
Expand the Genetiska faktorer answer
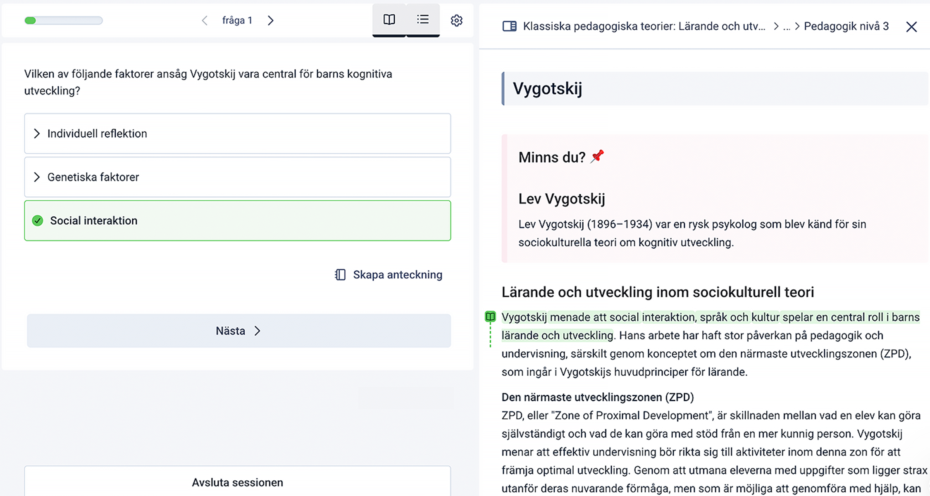point(237,177)
